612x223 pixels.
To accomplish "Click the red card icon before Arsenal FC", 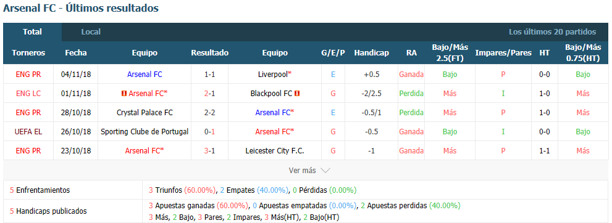I will 124,94.
